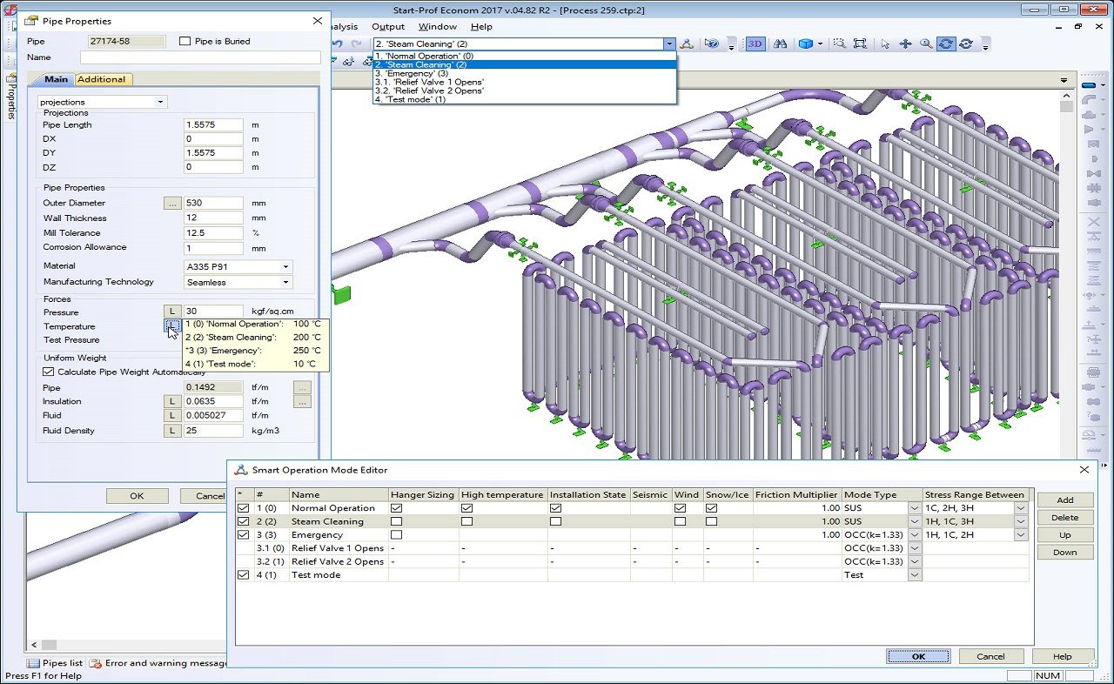Toggle Wind checkbox for Normal Operation
Viewport: 1114px width, 684px height.
(x=681, y=508)
